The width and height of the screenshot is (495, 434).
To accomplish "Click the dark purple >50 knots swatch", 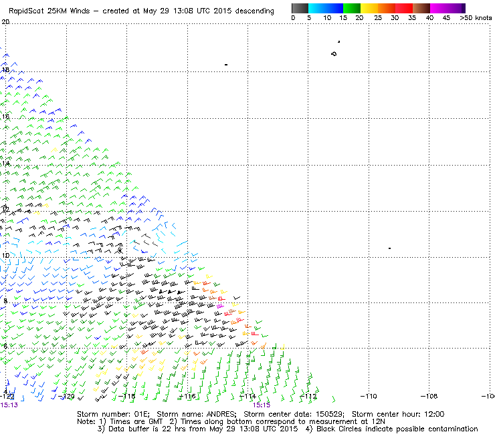I will point(463,8).
